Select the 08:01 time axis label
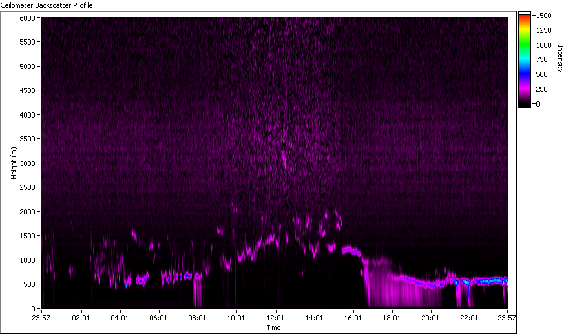The height and width of the screenshot is (334, 566). (197, 318)
